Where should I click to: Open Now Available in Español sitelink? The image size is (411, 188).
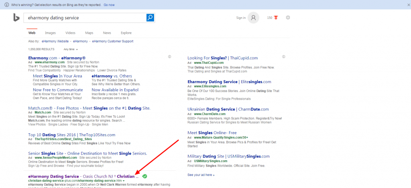click(x=115, y=90)
